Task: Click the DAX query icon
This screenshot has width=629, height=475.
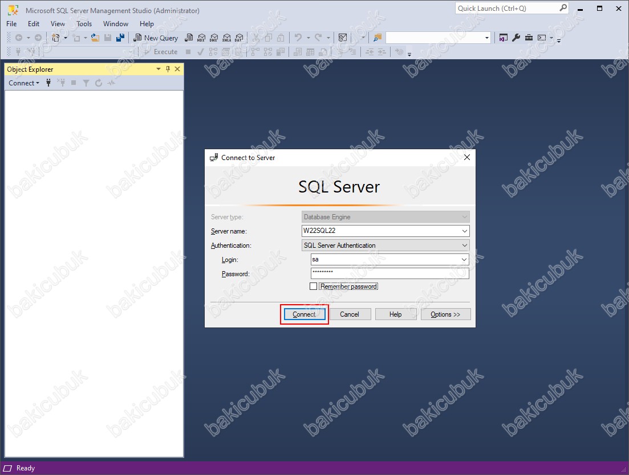Action: [239, 38]
